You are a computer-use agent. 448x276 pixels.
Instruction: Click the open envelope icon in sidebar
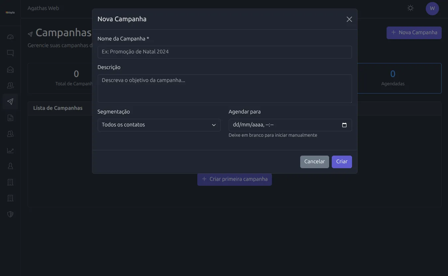coord(10,69)
